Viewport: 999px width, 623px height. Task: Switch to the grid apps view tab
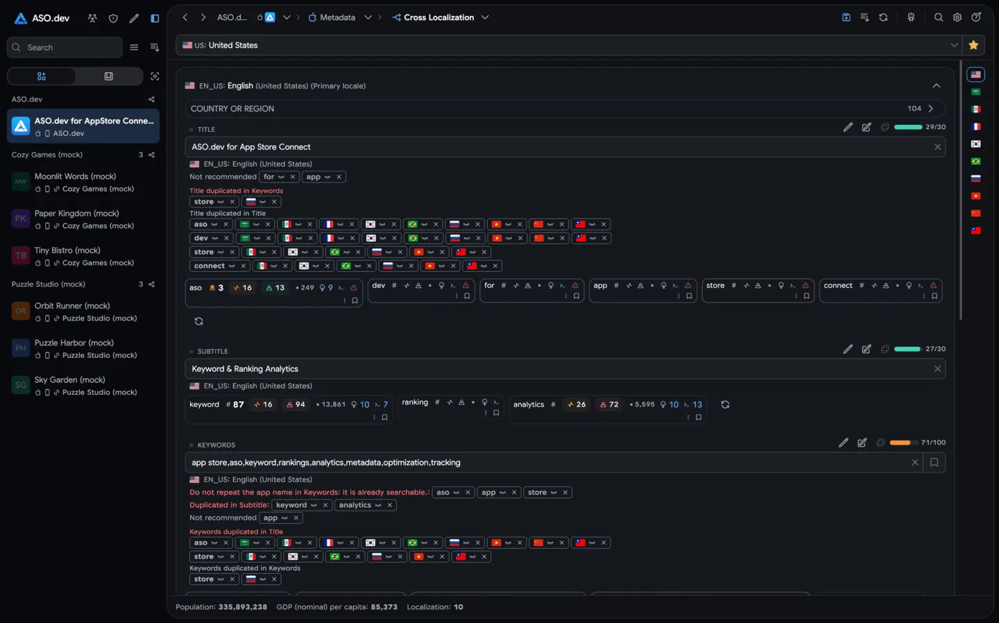pos(42,76)
